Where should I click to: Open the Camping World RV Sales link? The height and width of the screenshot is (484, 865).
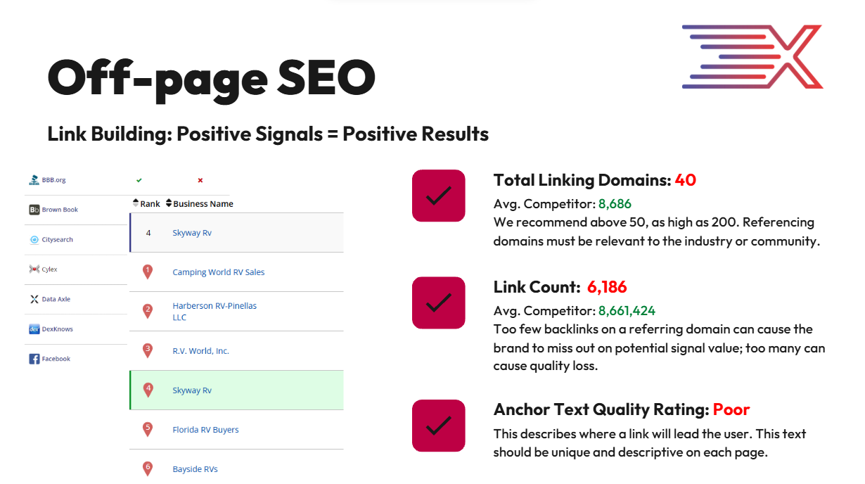(219, 272)
